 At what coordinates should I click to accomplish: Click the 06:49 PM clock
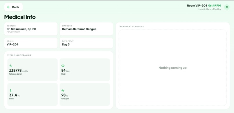point(215,6)
